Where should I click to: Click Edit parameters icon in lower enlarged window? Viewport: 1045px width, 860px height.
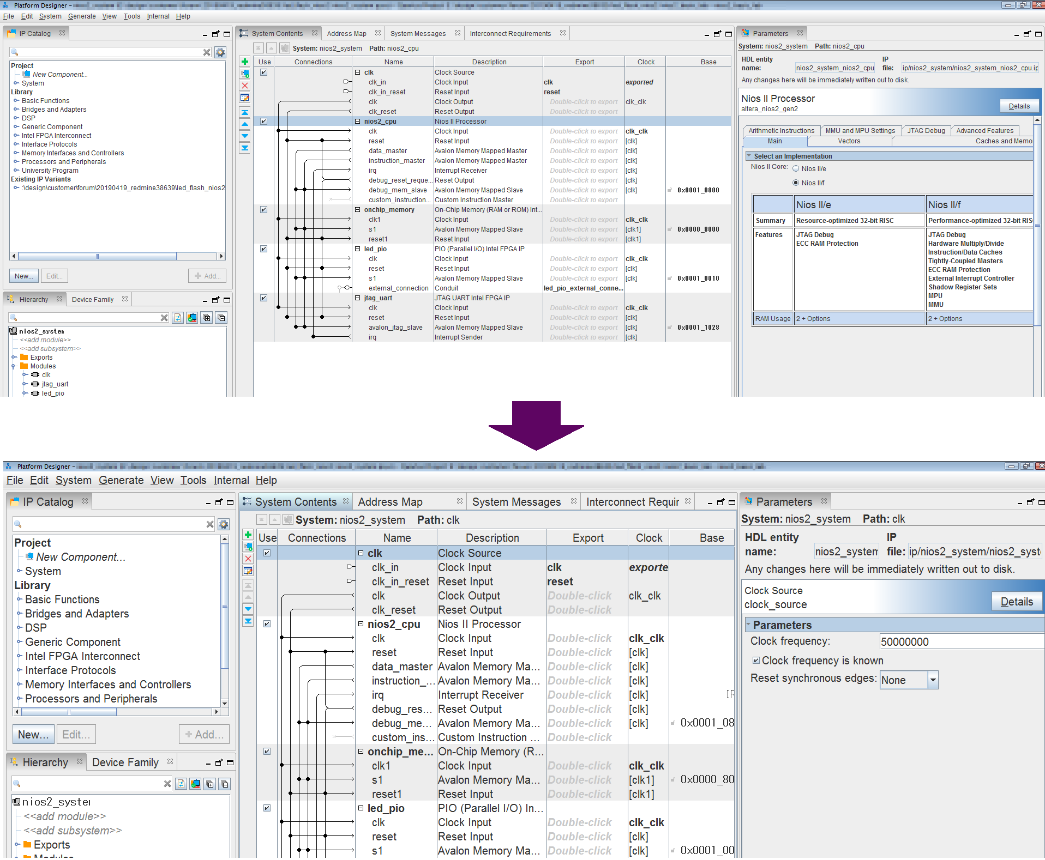coord(248,571)
